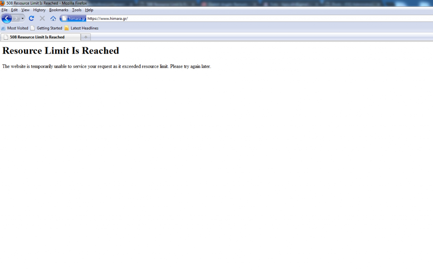Reload the page with the refresh icon
The image size is (433, 270).
31,18
